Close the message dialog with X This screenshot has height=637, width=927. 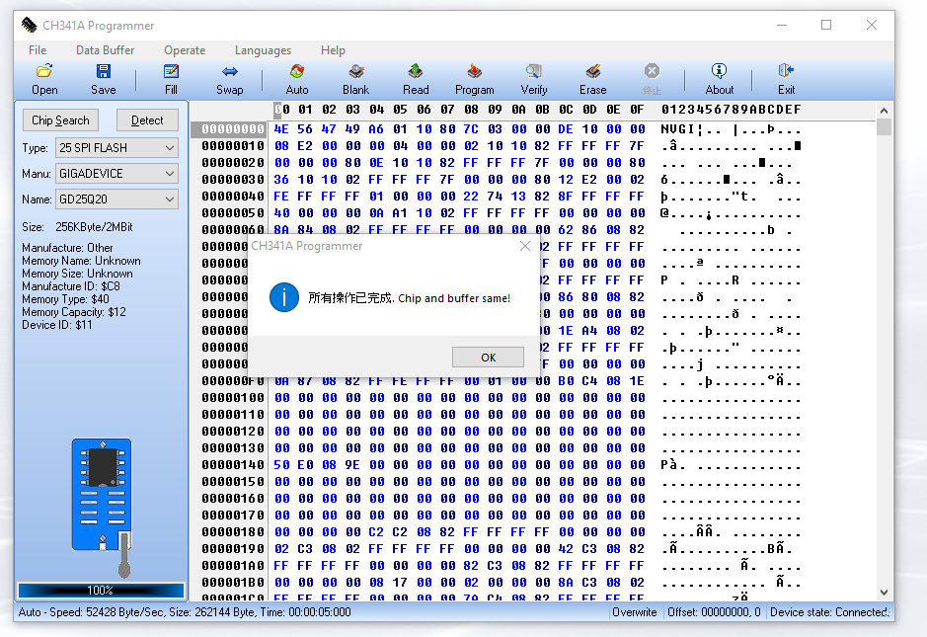click(x=525, y=246)
